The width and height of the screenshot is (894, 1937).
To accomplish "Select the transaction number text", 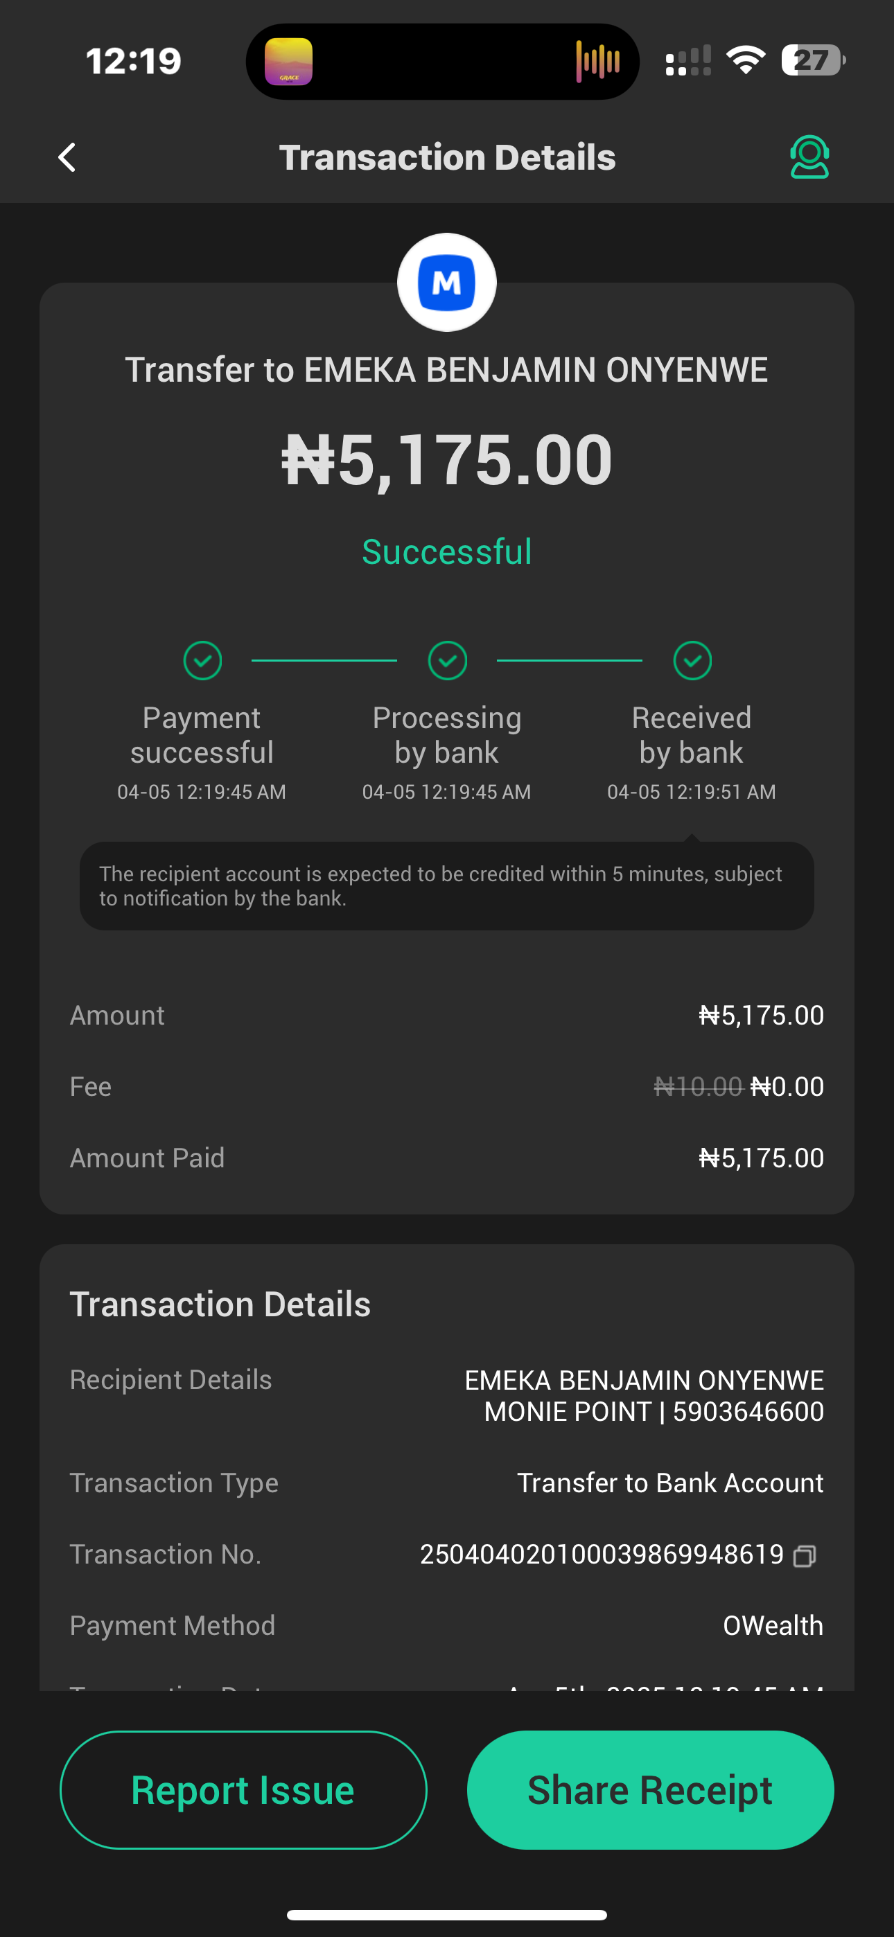I will point(602,1555).
